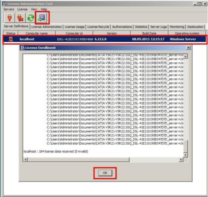Viewport: 208px width, 197px height.
Task: Click the Computer name column header
Action: pyautogui.click(x=37, y=33)
